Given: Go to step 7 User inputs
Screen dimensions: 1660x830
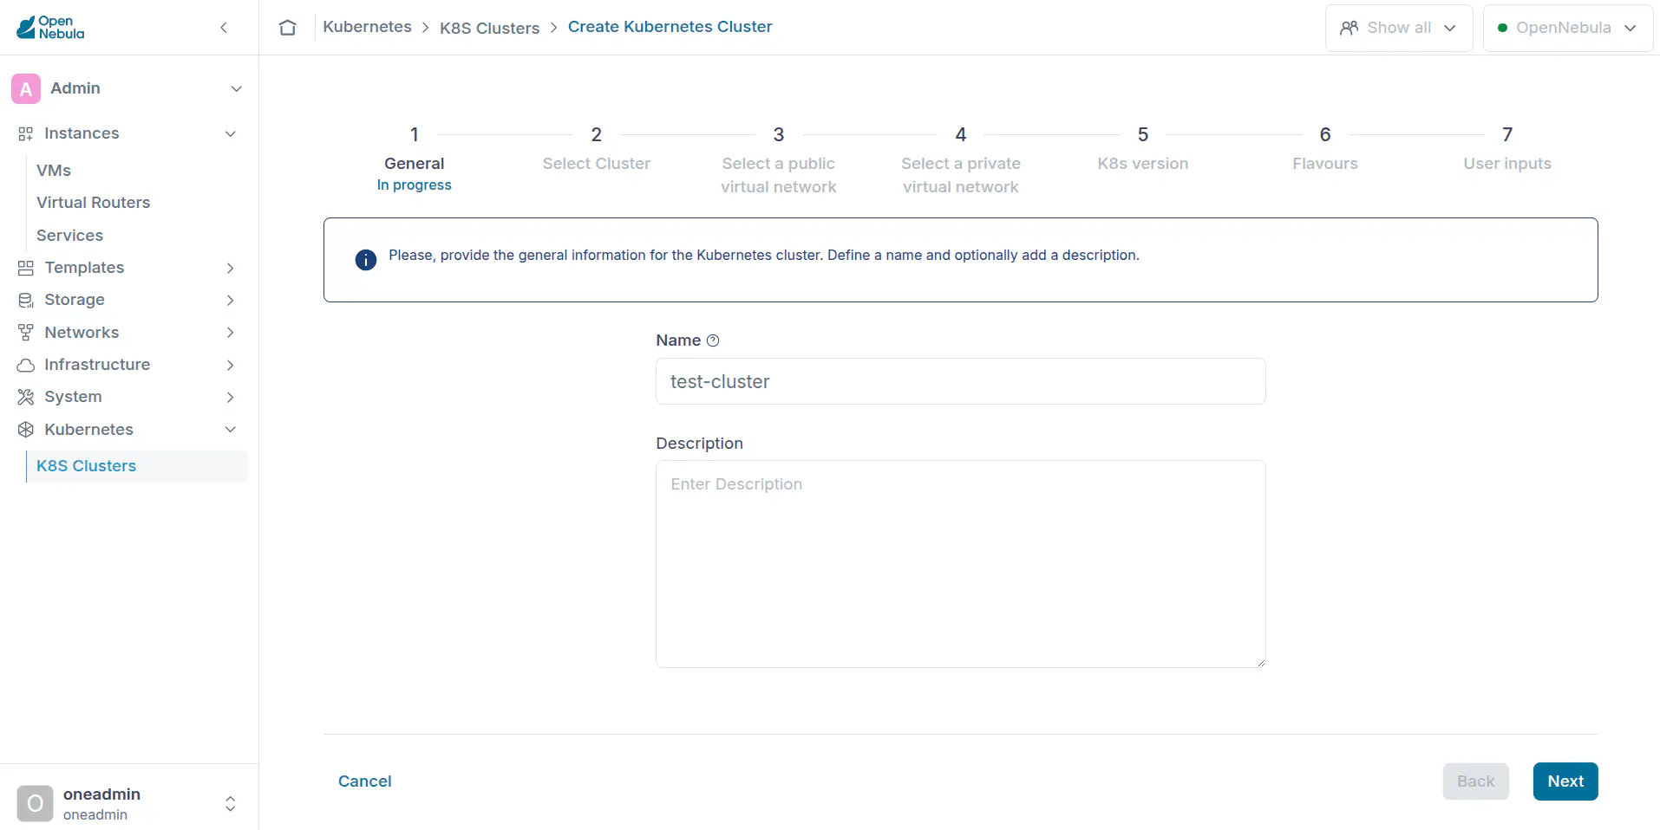Looking at the screenshot, I should (x=1507, y=149).
